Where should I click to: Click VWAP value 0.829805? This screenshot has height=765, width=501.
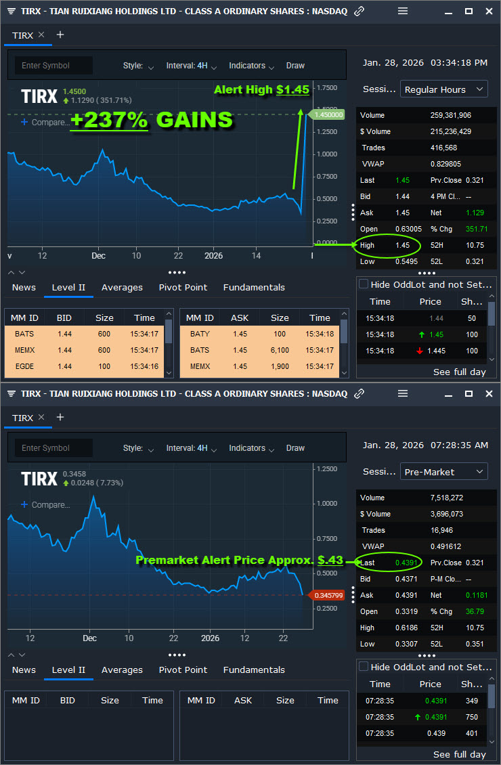coord(445,164)
